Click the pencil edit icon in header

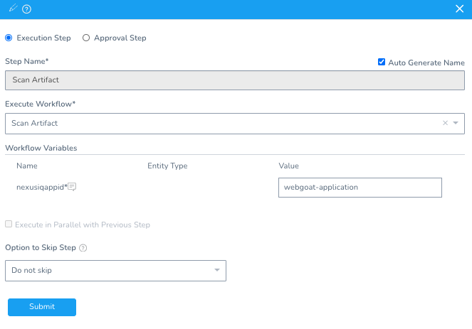tap(13, 8)
